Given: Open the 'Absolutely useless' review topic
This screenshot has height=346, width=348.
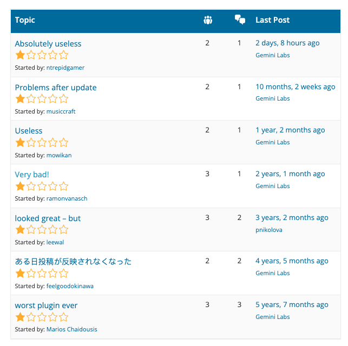Looking at the screenshot, I should click(x=48, y=44).
